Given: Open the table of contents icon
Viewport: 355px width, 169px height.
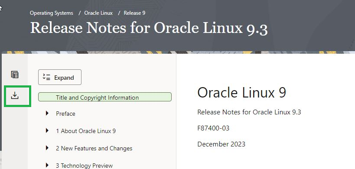Looking at the screenshot, I should tap(15, 75).
